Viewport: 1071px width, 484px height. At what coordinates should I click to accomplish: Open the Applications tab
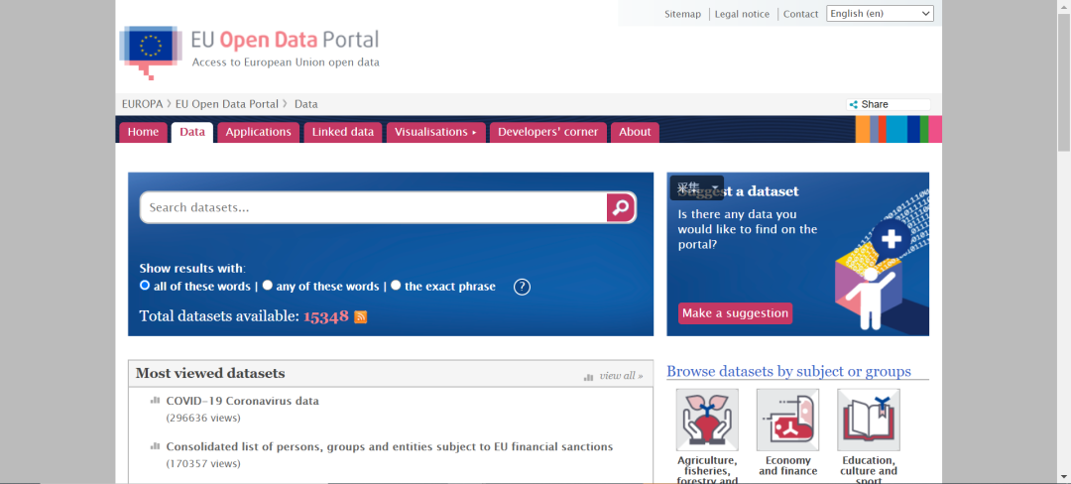258,133
